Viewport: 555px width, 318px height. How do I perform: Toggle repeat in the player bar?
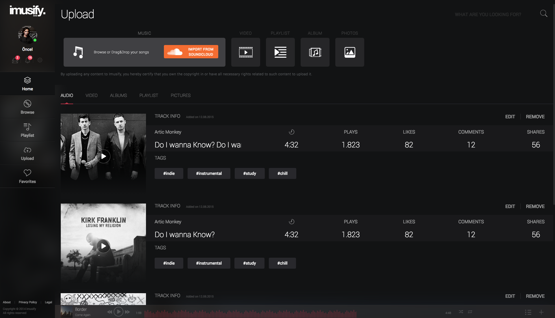point(470,312)
